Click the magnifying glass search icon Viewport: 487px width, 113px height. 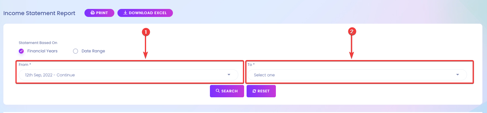[218, 91]
